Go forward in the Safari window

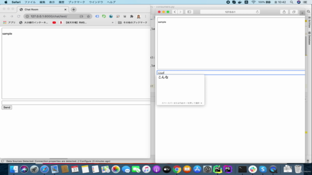(x=180, y=12)
